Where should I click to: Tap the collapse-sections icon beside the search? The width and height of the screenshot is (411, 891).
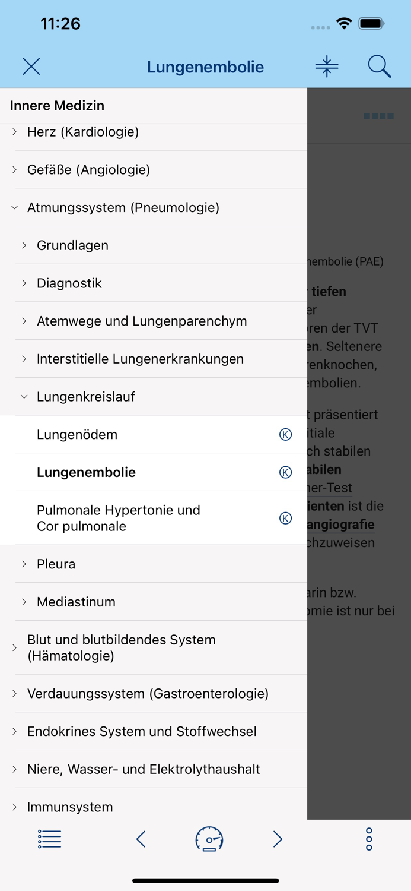pyautogui.click(x=327, y=66)
